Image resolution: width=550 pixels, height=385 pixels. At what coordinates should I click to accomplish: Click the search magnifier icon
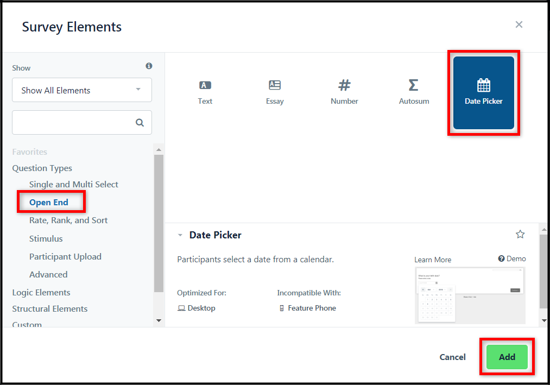140,123
